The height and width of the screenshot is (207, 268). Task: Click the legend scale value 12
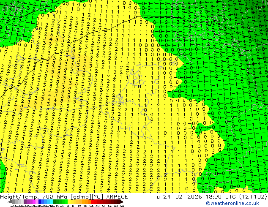click(x=79, y=206)
